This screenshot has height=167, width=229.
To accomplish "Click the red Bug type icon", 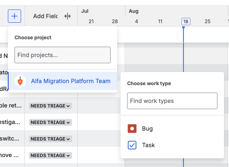I will click(x=132, y=129).
